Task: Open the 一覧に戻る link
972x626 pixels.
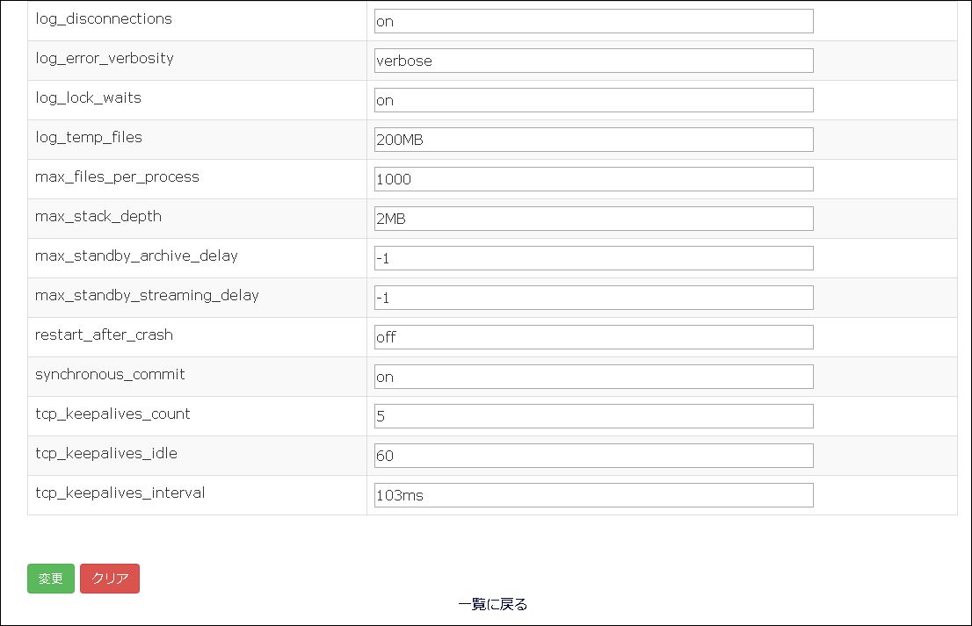Action: tap(493, 604)
